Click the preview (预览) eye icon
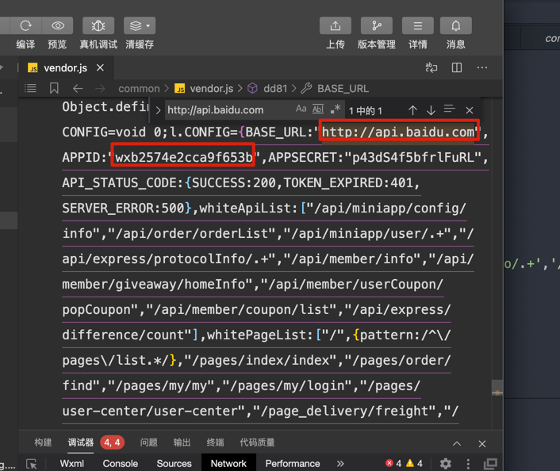 pos(58,25)
